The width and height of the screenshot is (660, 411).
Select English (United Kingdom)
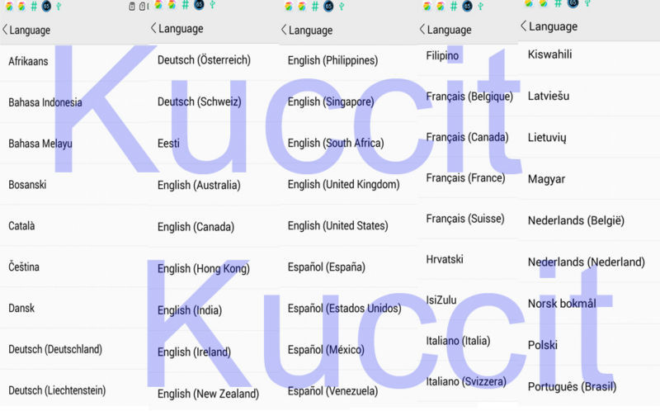click(343, 184)
